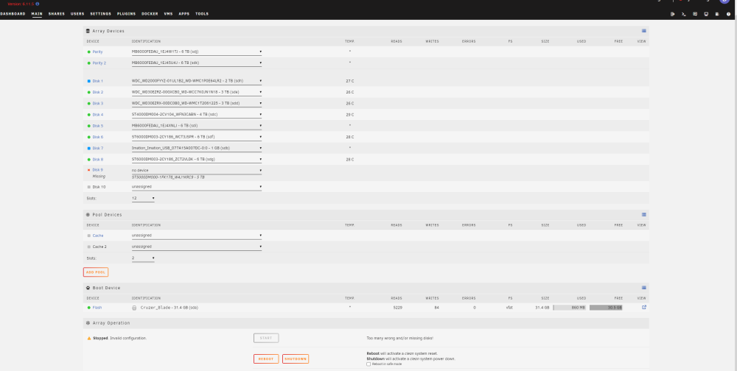This screenshot has height=371, width=737.
Task: Open the Tools tab
Action: (202, 14)
